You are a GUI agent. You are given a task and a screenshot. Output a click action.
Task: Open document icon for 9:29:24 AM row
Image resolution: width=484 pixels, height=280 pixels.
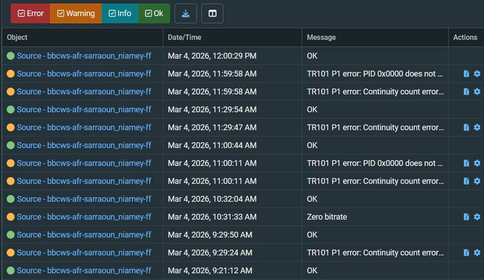466,253
